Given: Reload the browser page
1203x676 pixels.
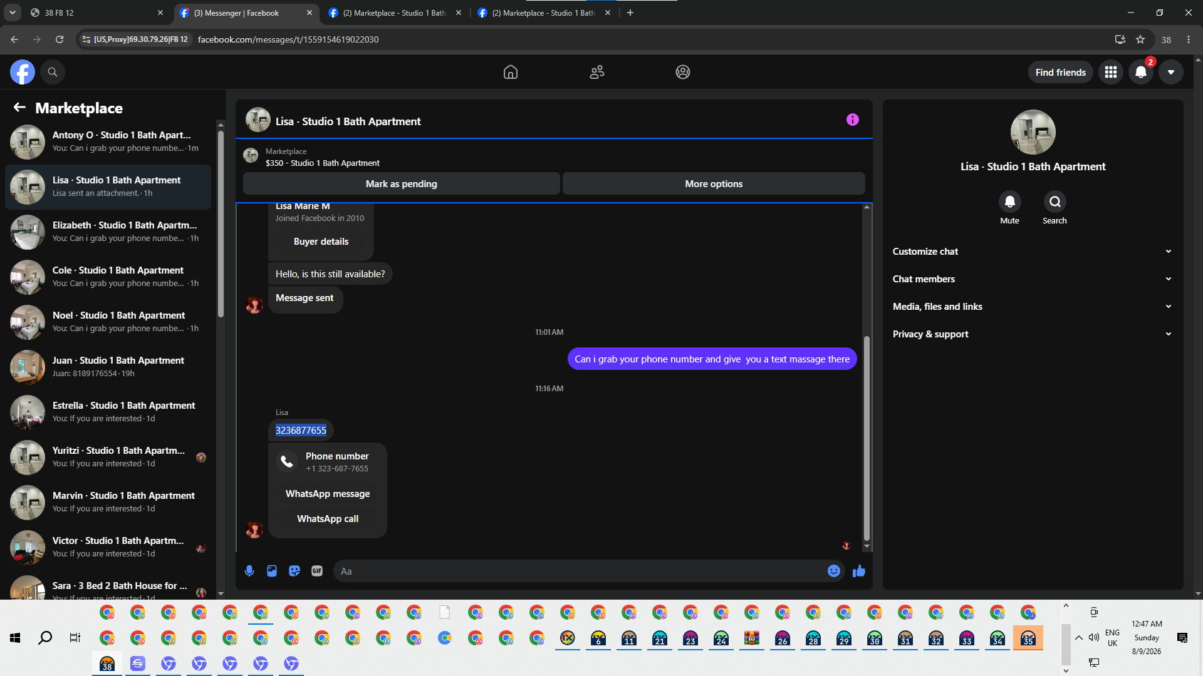Looking at the screenshot, I should [60, 39].
